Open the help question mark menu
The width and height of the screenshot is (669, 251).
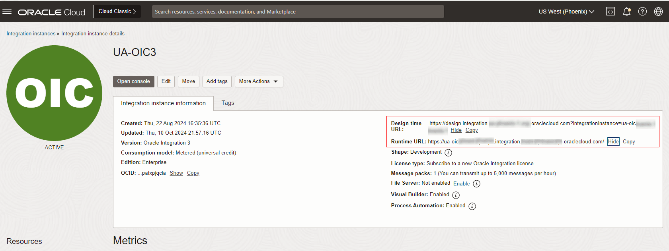[x=642, y=12]
